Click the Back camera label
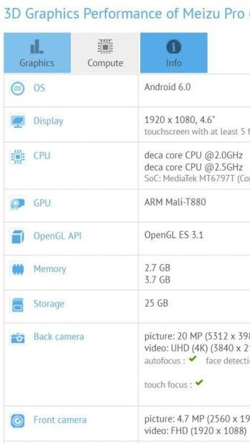This screenshot has height=444, width=250. 59,337
